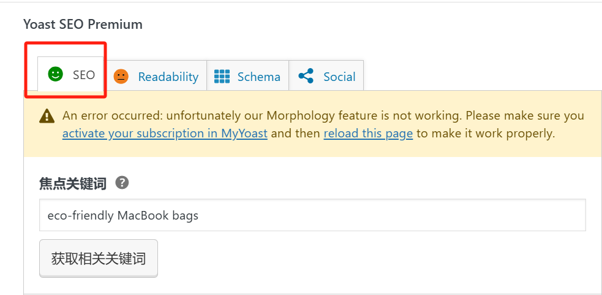
Task: Go to the Social tab
Action: point(326,75)
